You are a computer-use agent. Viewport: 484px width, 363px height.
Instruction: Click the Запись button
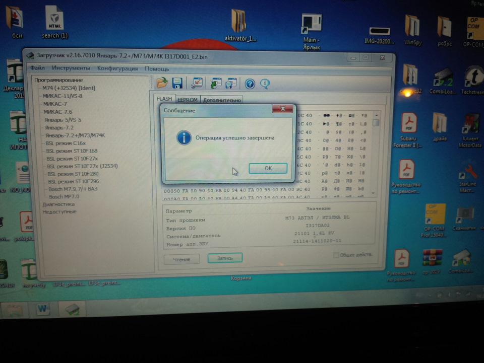(x=225, y=258)
